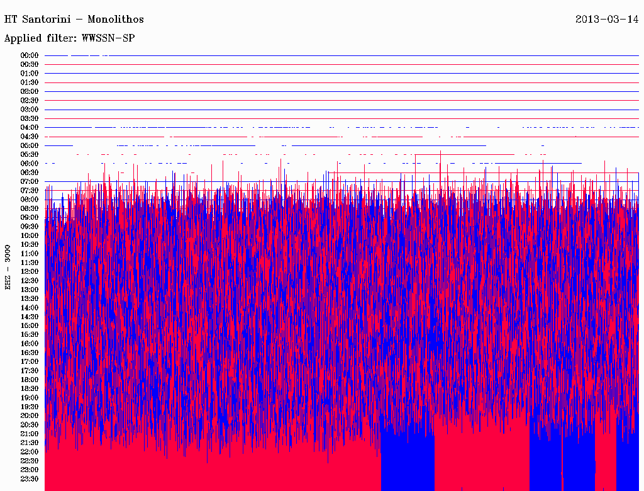Image resolution: width=644 pixels, height=491 pixels.
Task: Select the 21:00 time label
Action: coord(30,434)
